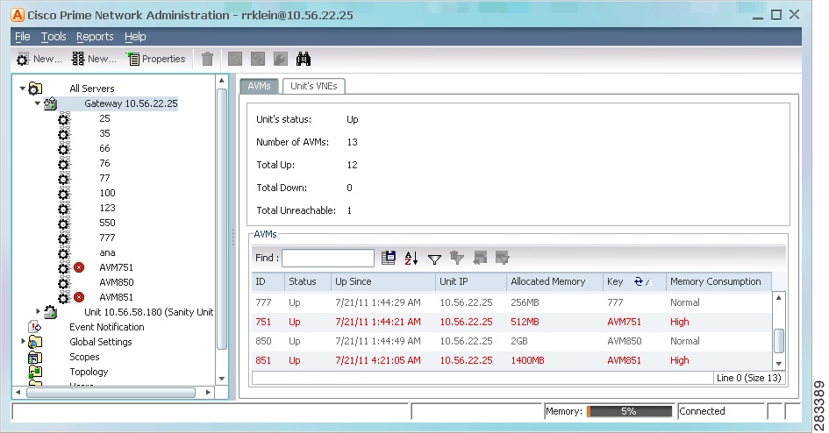
Task: Click the last greyed table toolbar icon
Action: point(503,258)
